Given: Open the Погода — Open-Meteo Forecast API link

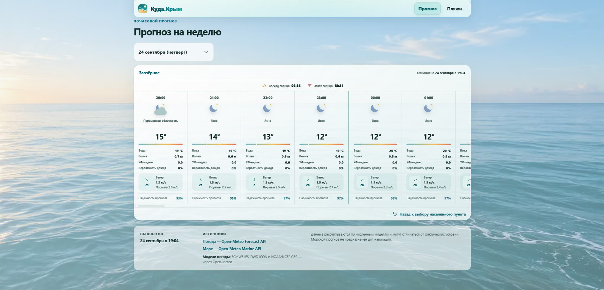Looking at the screenshot, I should click(235, 241).
